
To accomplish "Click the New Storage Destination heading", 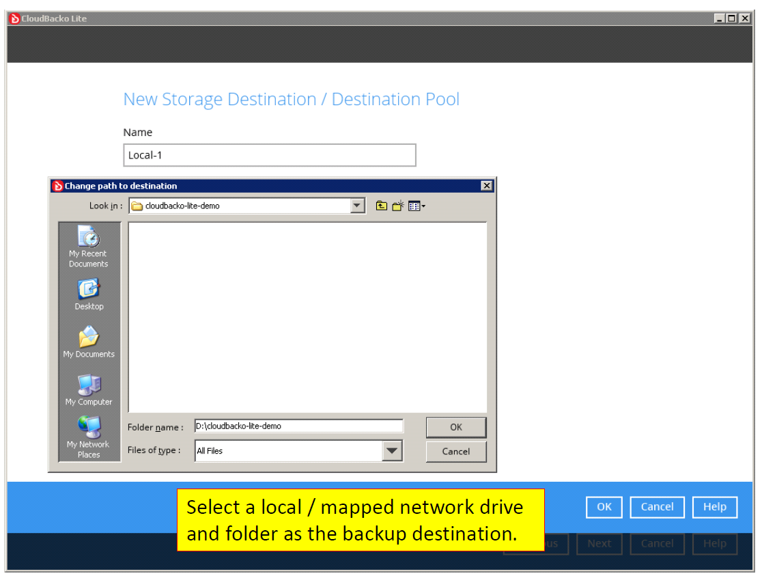I will pos(291,99).
